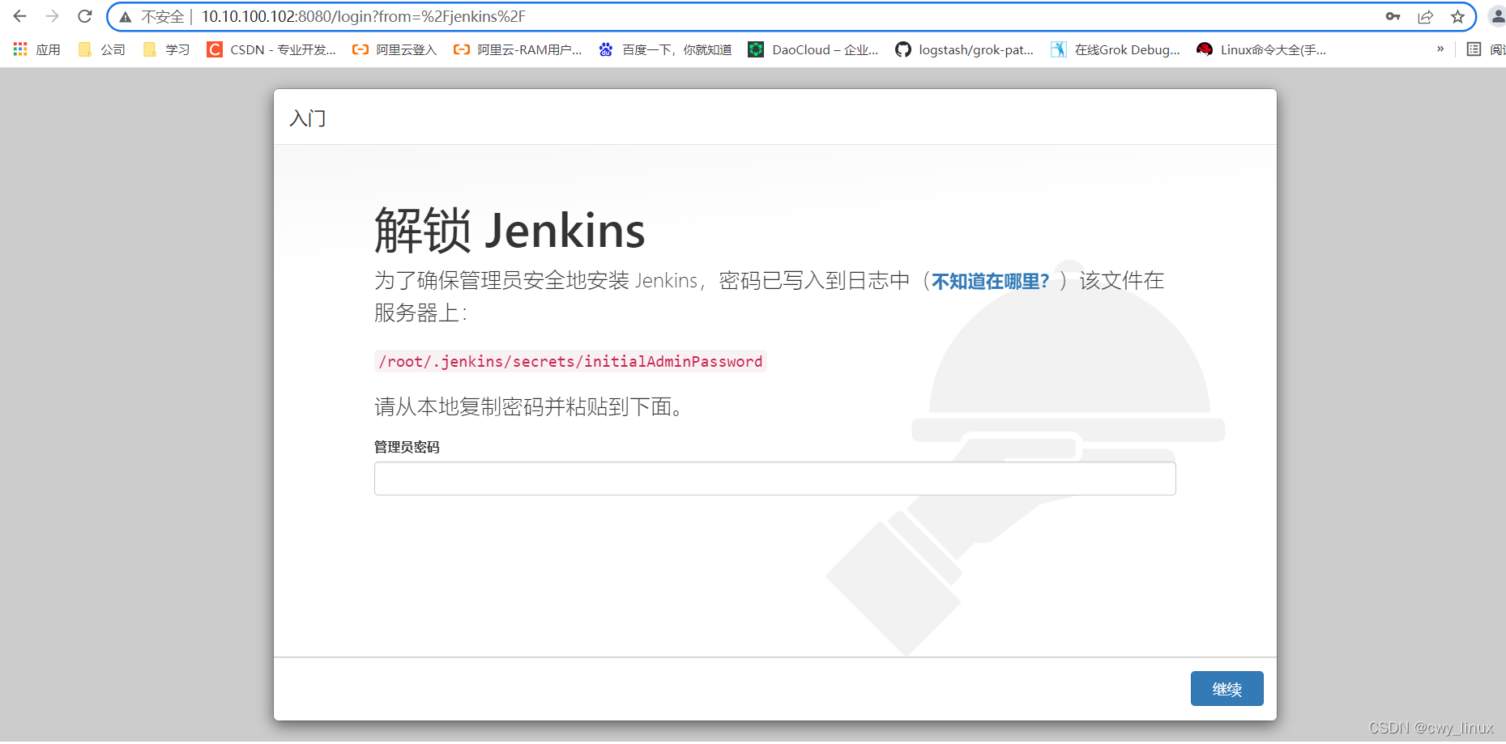Click the 不知道在哪里? help link
Screen dimensions: 1506x744
[x=990, y=281]
